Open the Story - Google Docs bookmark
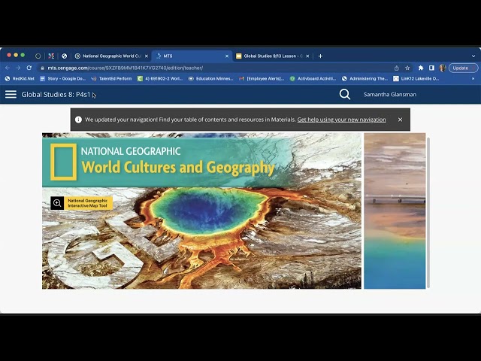This screenshot has height=361, width=481. point(62,79)
